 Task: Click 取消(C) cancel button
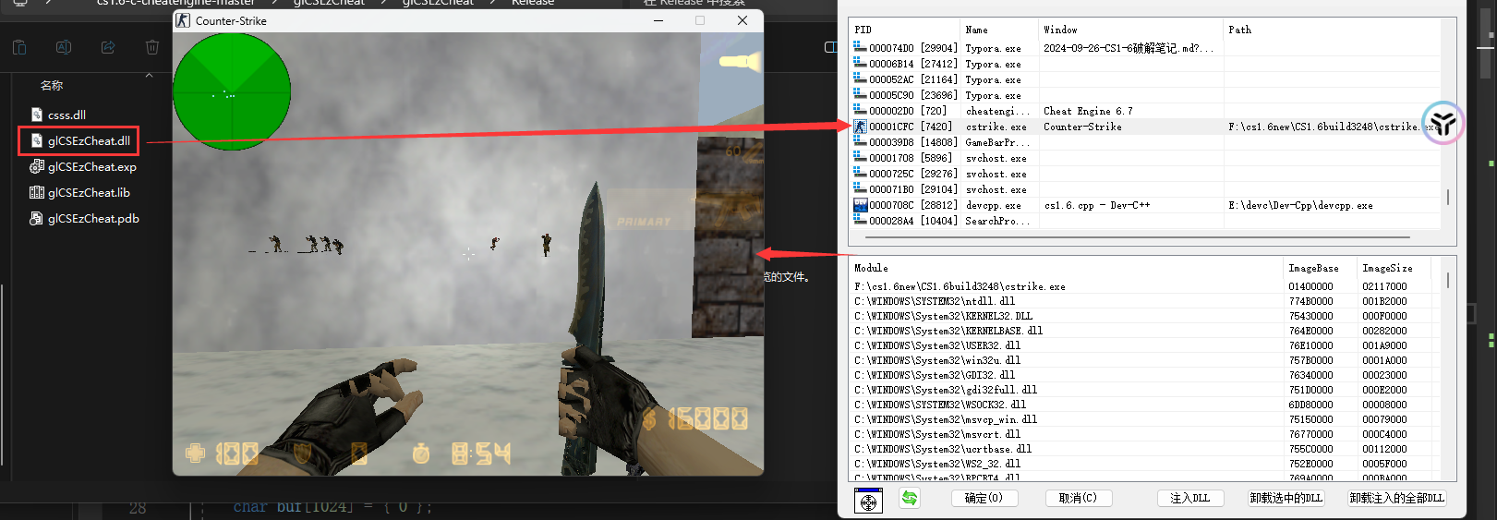coord(1078,498)
